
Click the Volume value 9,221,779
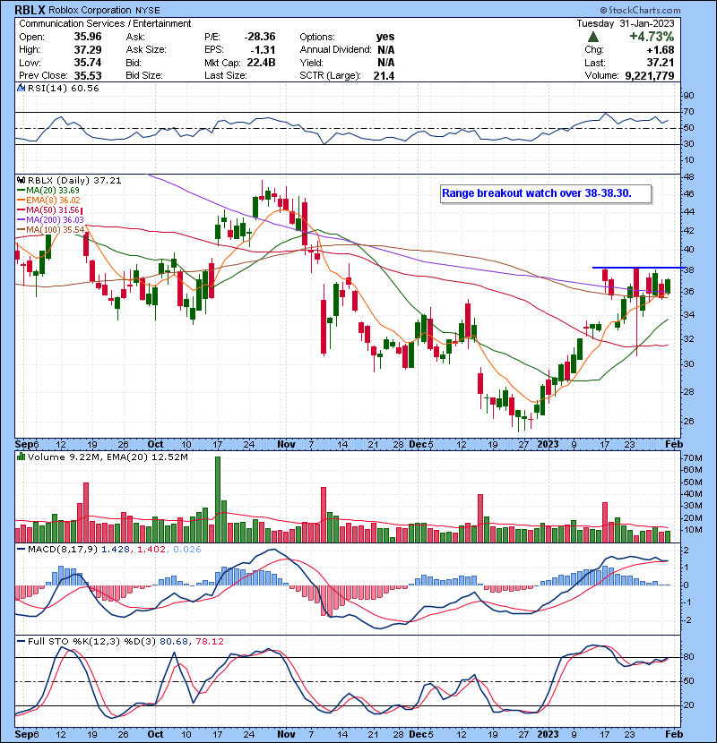[x=650, y=75]
